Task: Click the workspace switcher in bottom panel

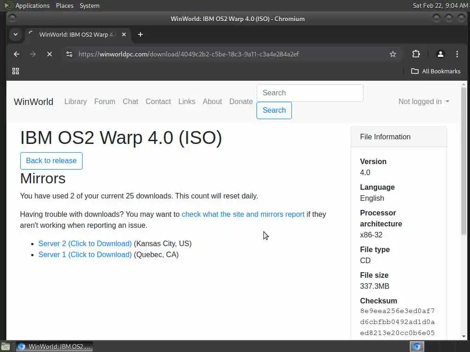Action: (417, 346)
